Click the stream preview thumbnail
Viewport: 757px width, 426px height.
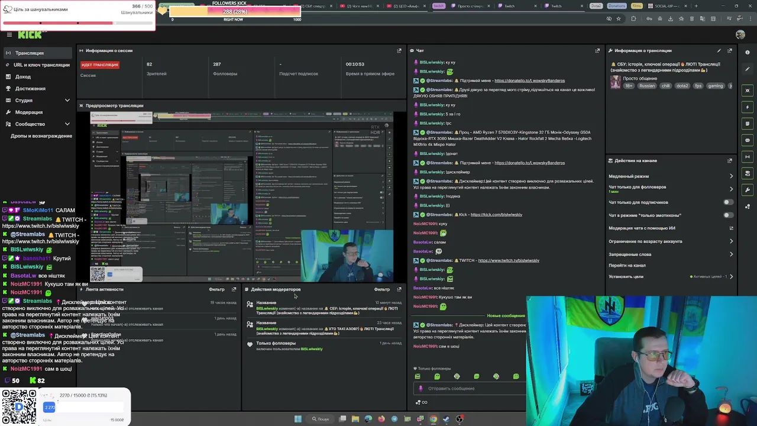coord(242,196)
